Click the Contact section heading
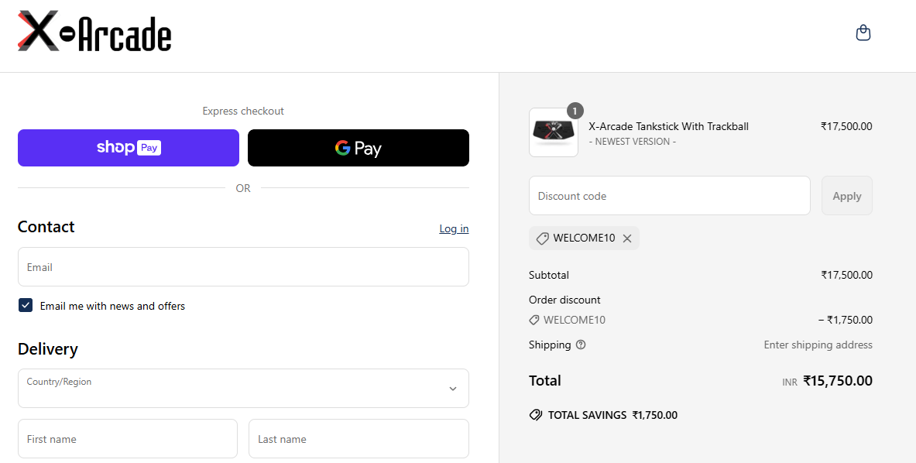 click(x=46, y=227)
